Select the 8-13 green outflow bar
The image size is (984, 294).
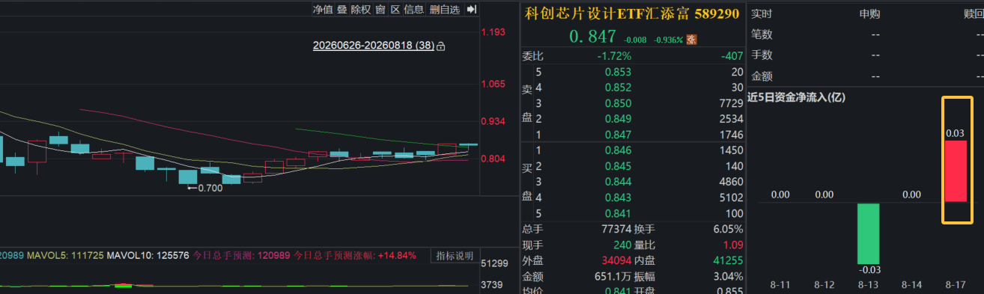point(869,233)
